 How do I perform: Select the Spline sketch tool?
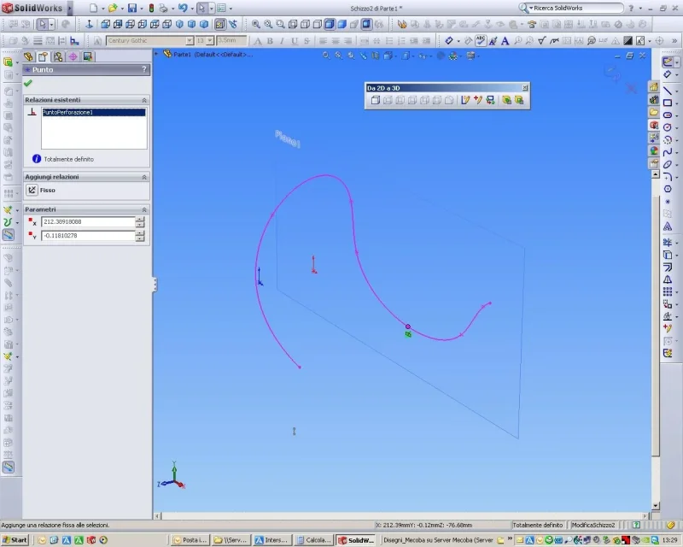coord(667,152)
